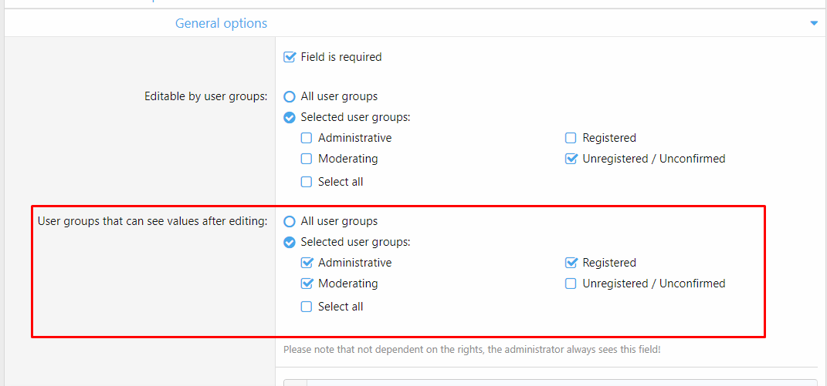
Task: Tick Select all in visibility groups
Action: click(x=307, y=307)
